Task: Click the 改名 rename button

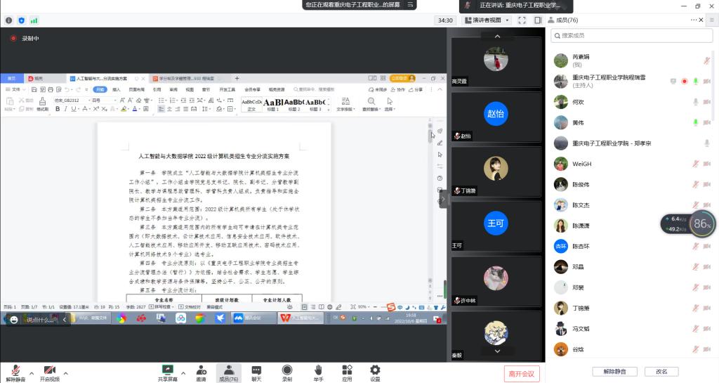Action: coord(661,371)
